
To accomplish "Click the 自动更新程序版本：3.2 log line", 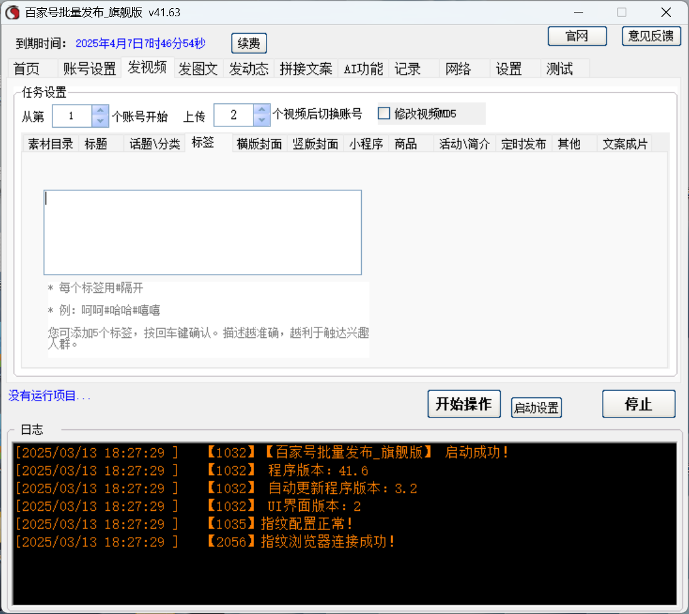I will pyautogui.click(x=216, y=488).
